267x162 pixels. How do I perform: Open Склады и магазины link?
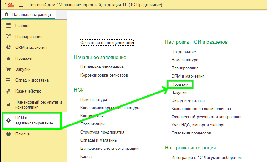99,140
